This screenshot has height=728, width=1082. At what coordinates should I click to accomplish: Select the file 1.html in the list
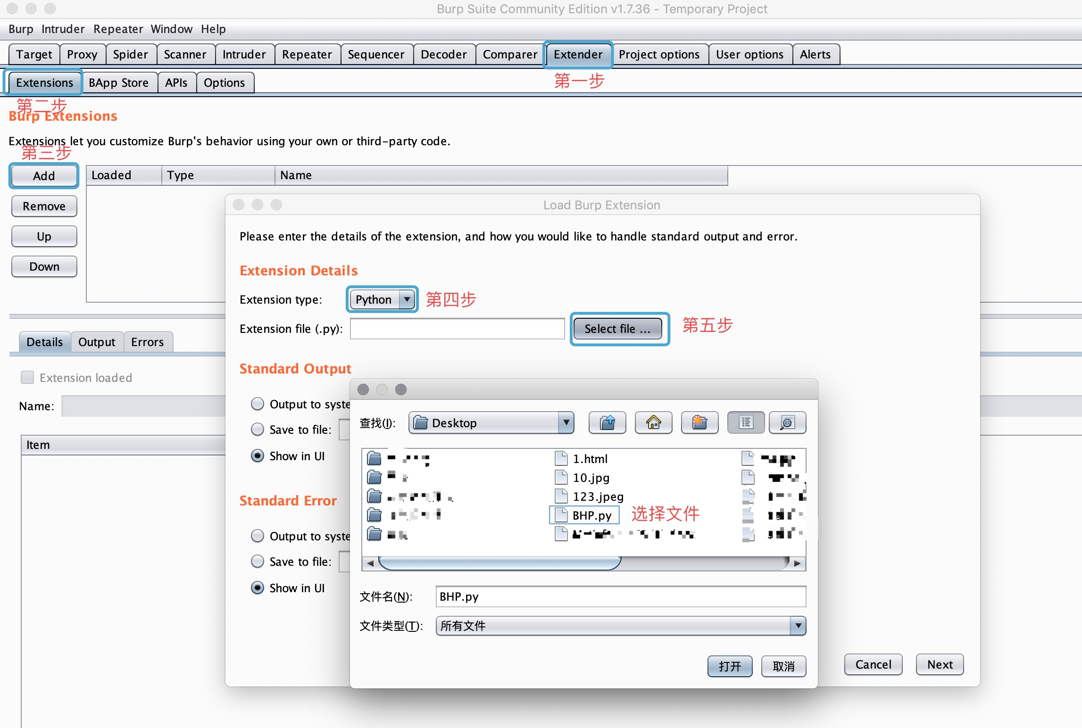(x=581, y=459)
